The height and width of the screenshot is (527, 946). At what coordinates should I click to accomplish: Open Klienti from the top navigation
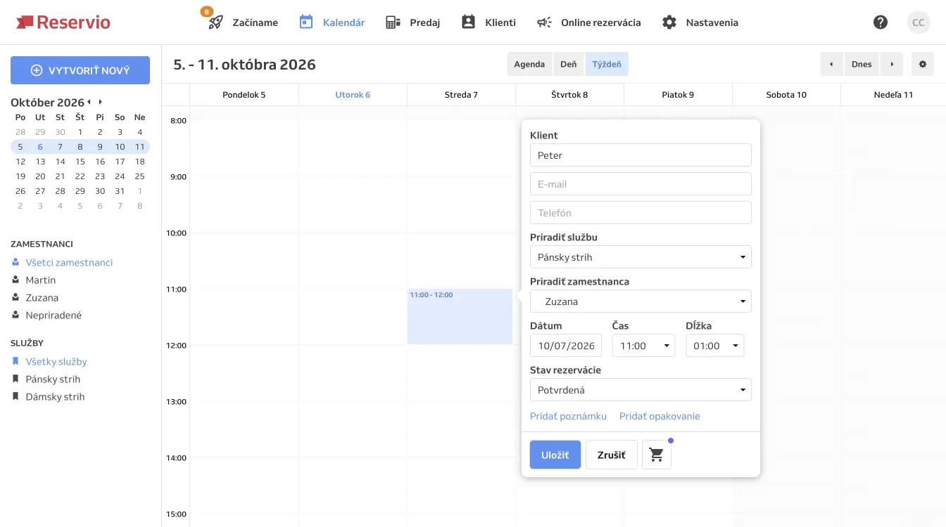click(x=488, y=22)
